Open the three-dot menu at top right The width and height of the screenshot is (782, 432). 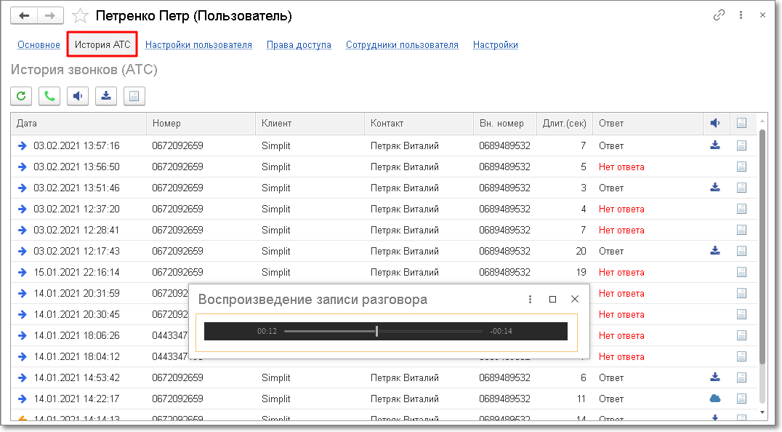tap(741, 15)
